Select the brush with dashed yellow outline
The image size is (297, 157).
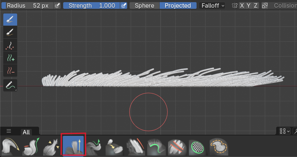tap(219, 146)
